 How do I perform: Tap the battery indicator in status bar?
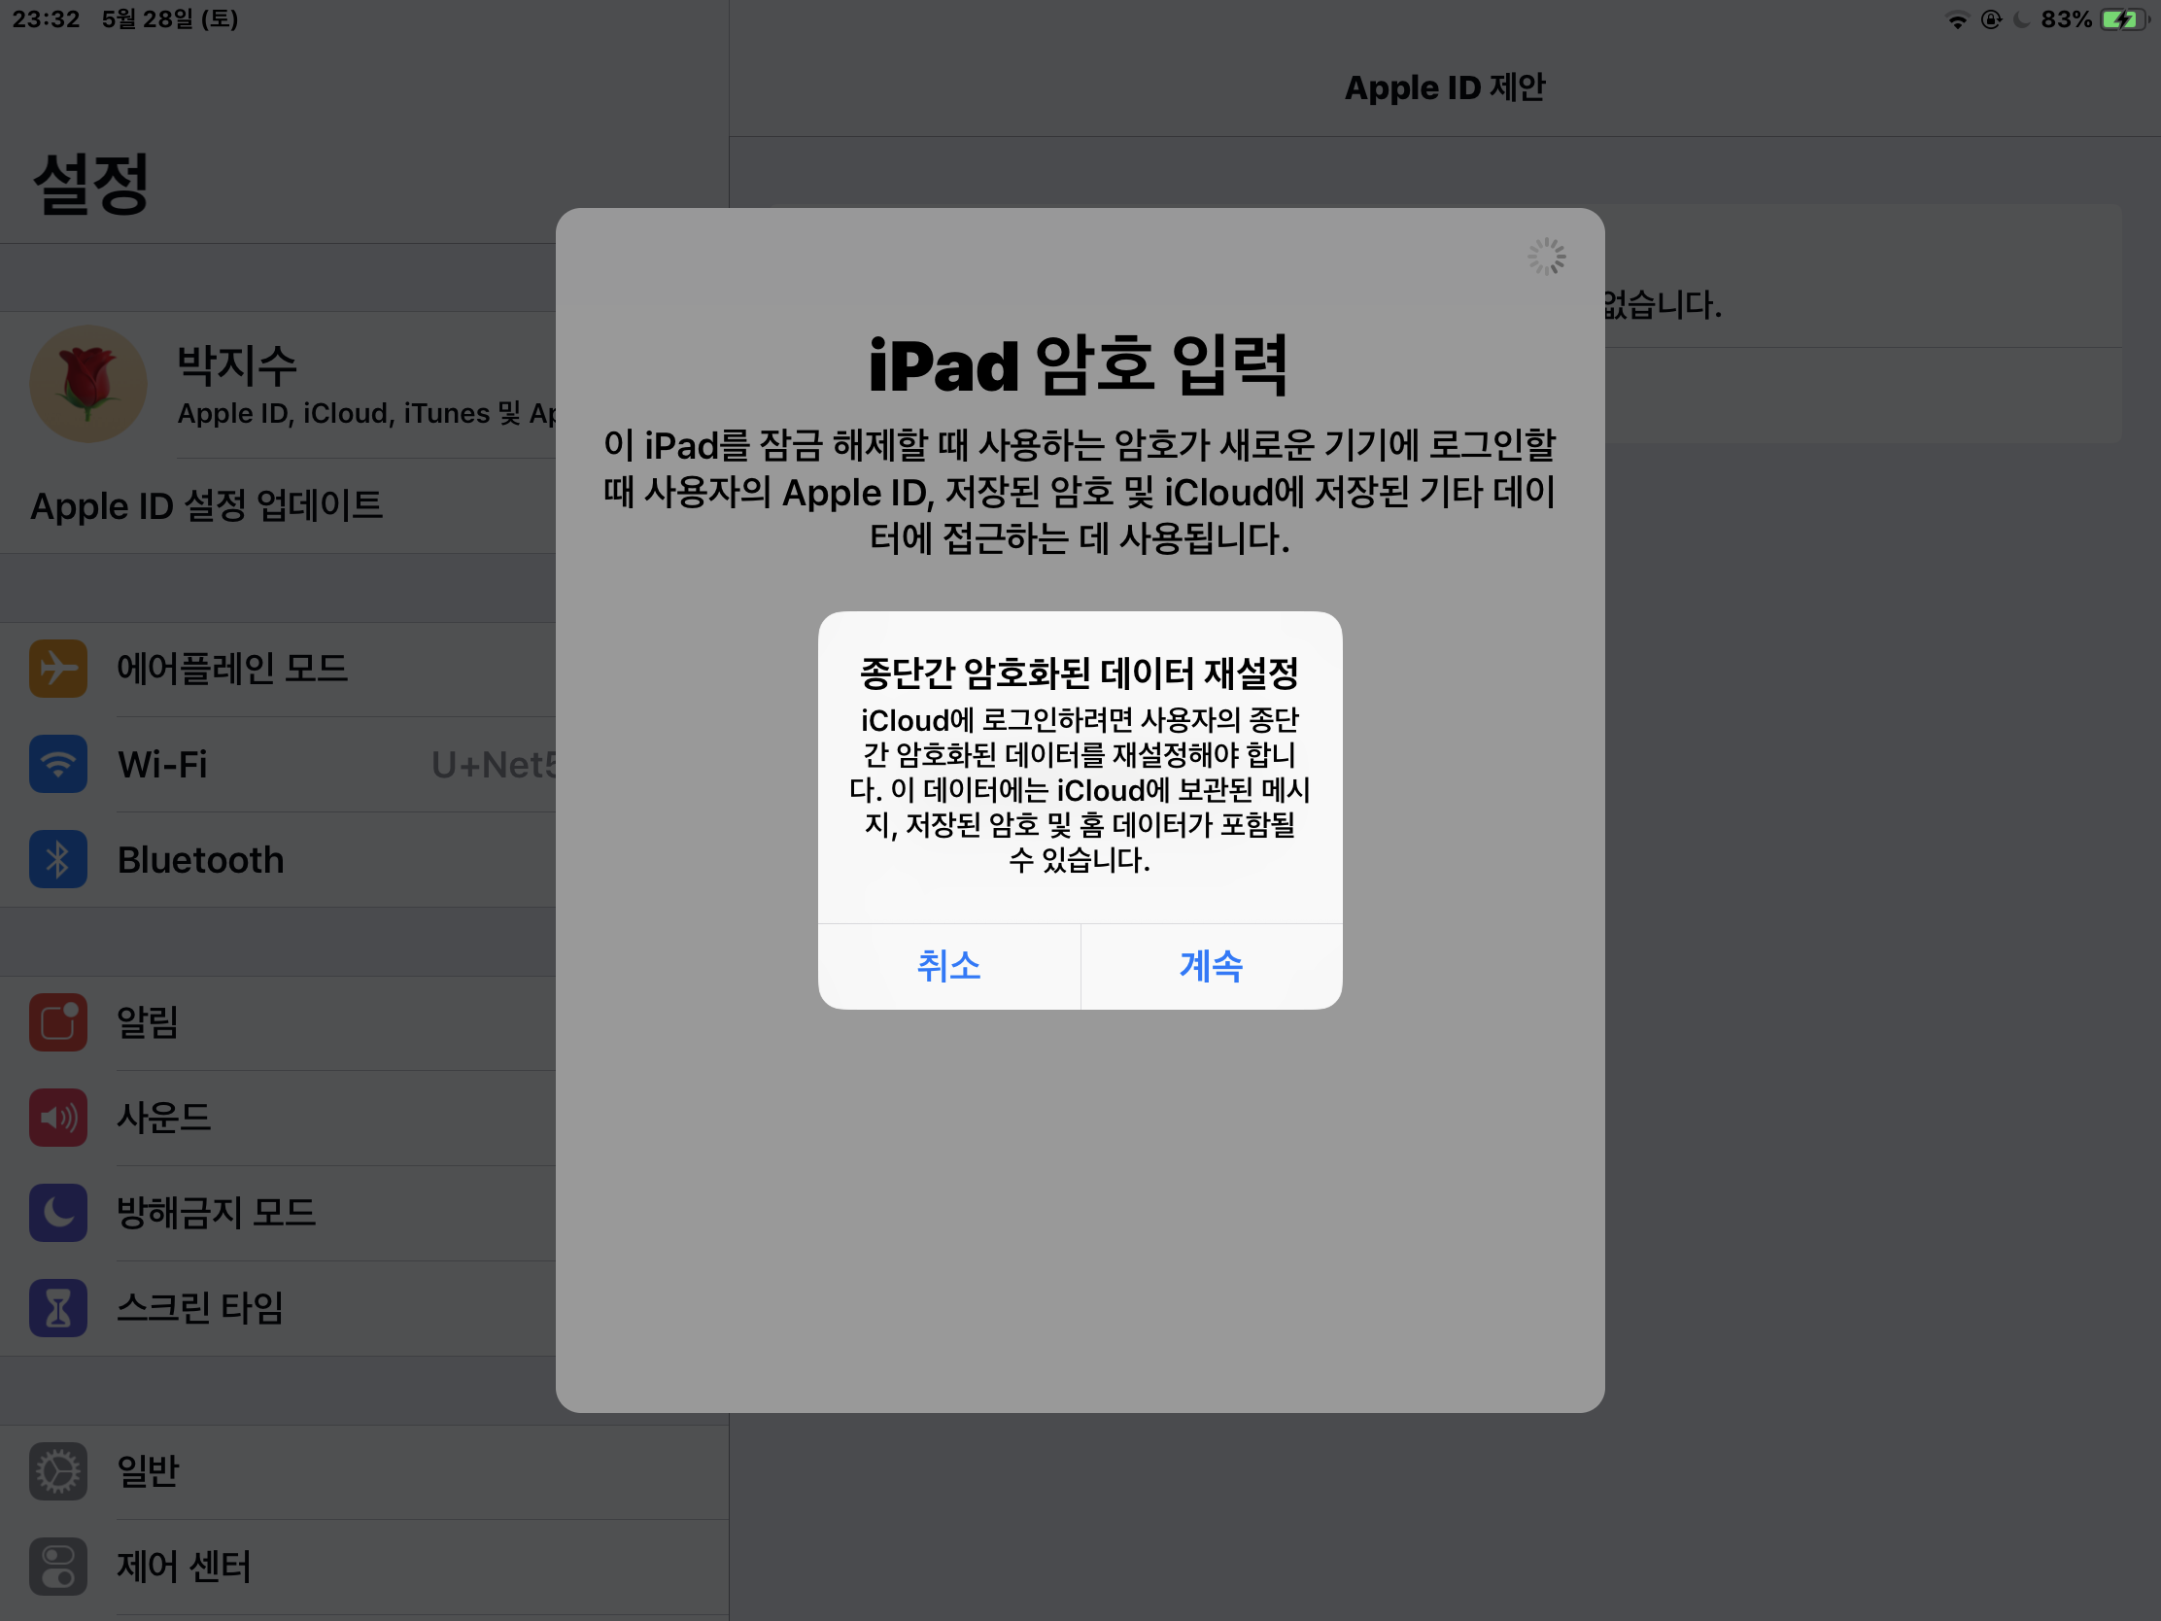tap(2122, 19)
